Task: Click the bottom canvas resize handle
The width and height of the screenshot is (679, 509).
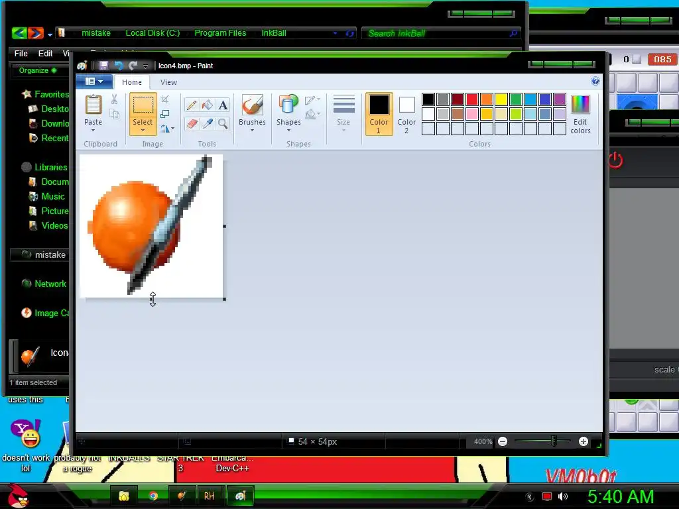Action: click(152, 299)
